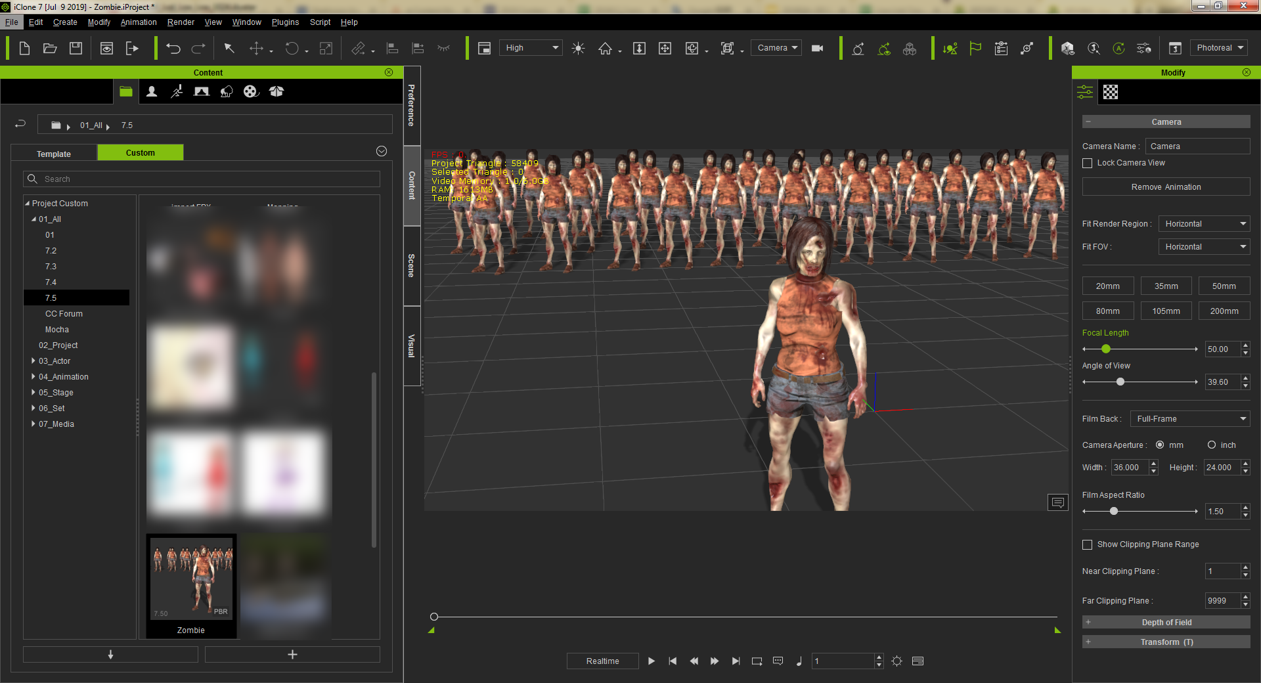Open the Fit Render Region dropdown
Image resolution: width=1261 pixels, height=683 pixels.
[x=1204, y=224]
